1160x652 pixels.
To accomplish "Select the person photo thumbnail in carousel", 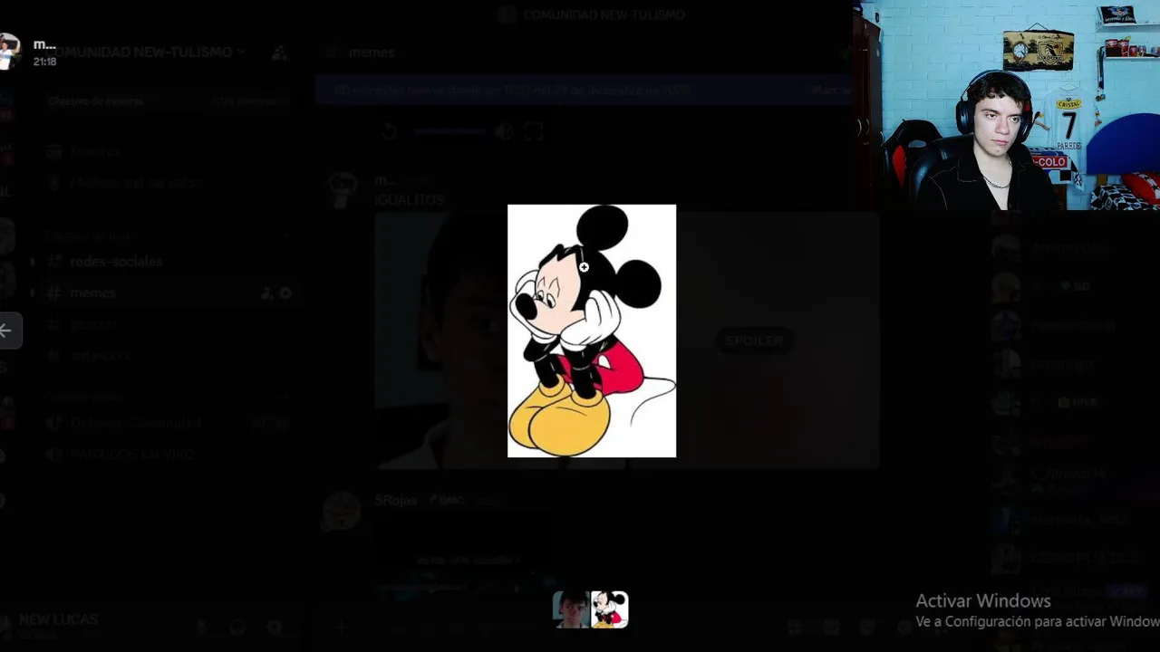I will 572,609.
